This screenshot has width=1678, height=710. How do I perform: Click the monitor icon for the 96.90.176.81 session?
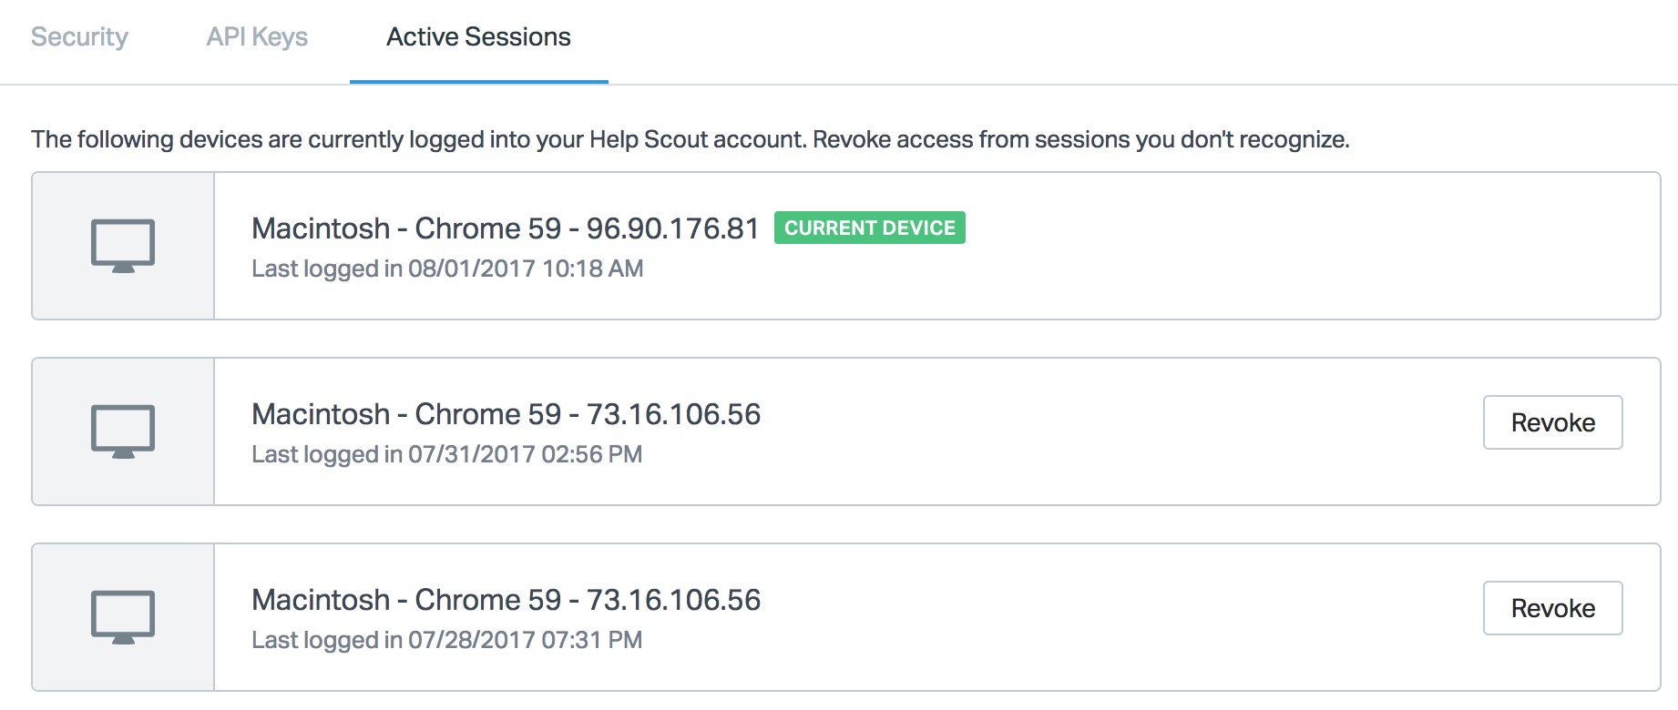click(123, 246)
